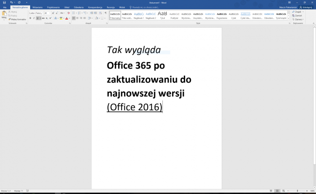Click the 'Powiedz mi, co chcesz zrobić' search box

tap(144, 7)
